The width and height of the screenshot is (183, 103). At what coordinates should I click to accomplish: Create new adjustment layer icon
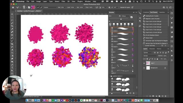156,96
